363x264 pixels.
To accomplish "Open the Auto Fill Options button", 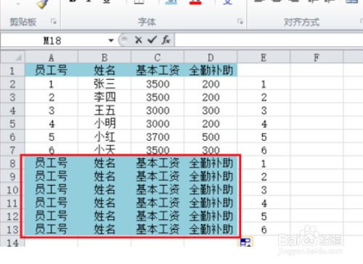I will pyautogui.click(x=246, y=242).
